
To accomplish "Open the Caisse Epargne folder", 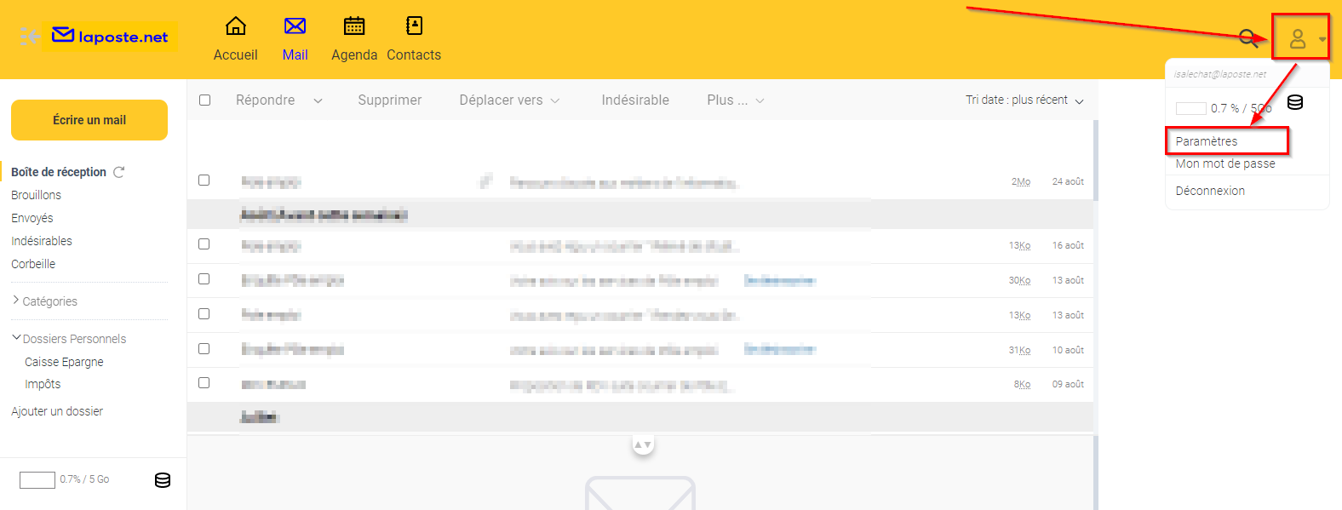I will 64,362.
